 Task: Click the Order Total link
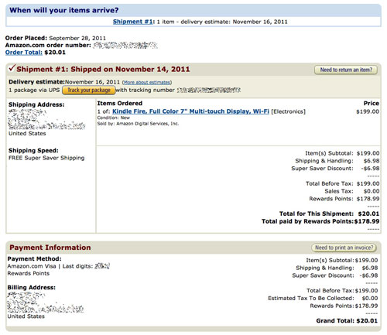point(24,53)
